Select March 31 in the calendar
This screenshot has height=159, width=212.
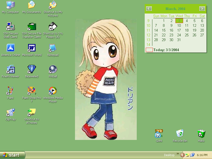coord(179,40)
